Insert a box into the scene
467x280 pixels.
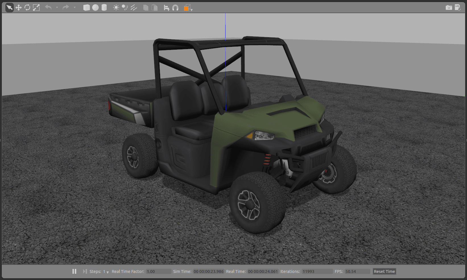(x=86, y=7)
